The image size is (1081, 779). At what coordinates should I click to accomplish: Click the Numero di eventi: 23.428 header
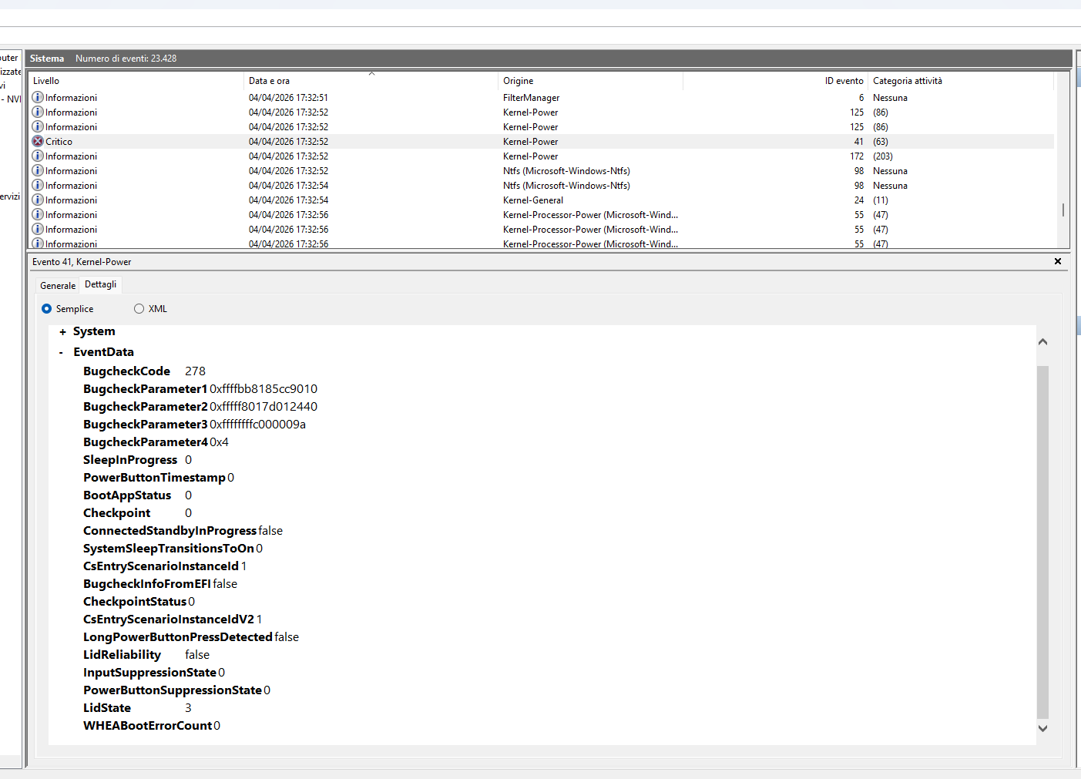126,59
